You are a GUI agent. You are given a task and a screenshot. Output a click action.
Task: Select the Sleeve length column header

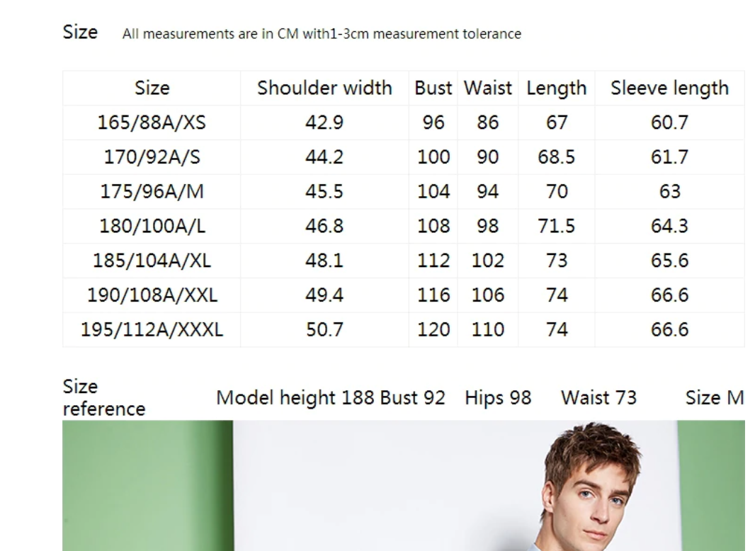tap(669, 88)
